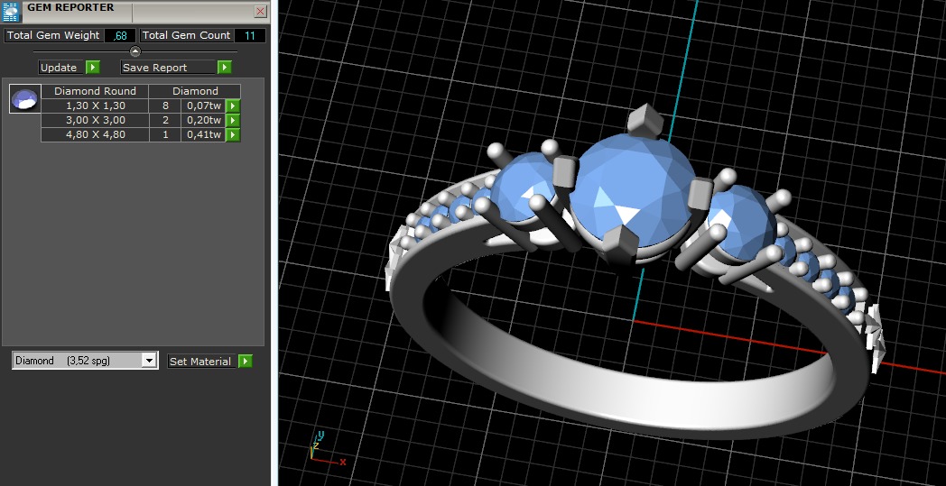Screen dimensions: 946x486
Task: Close the Gem Reporter panel
Action: pyautogui.click(x=260, y=12)
